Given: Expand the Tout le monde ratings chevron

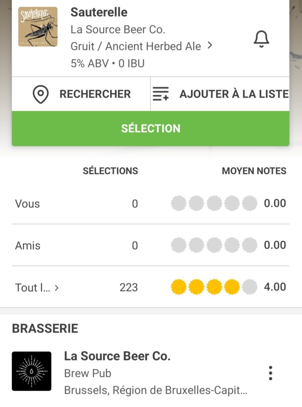Looking at the screenshot, I should coord(57,287).
